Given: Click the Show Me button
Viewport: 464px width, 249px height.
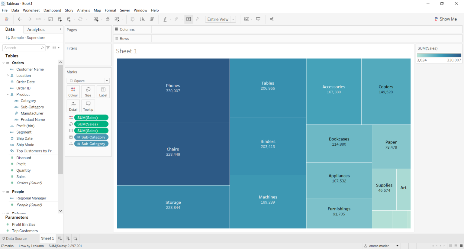Looking at the screenshot, I should click(446, 19).
